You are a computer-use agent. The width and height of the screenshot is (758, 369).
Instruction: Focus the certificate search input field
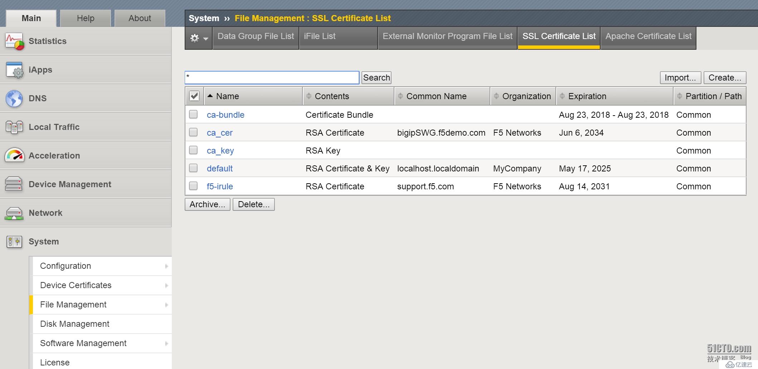(272, 78)
